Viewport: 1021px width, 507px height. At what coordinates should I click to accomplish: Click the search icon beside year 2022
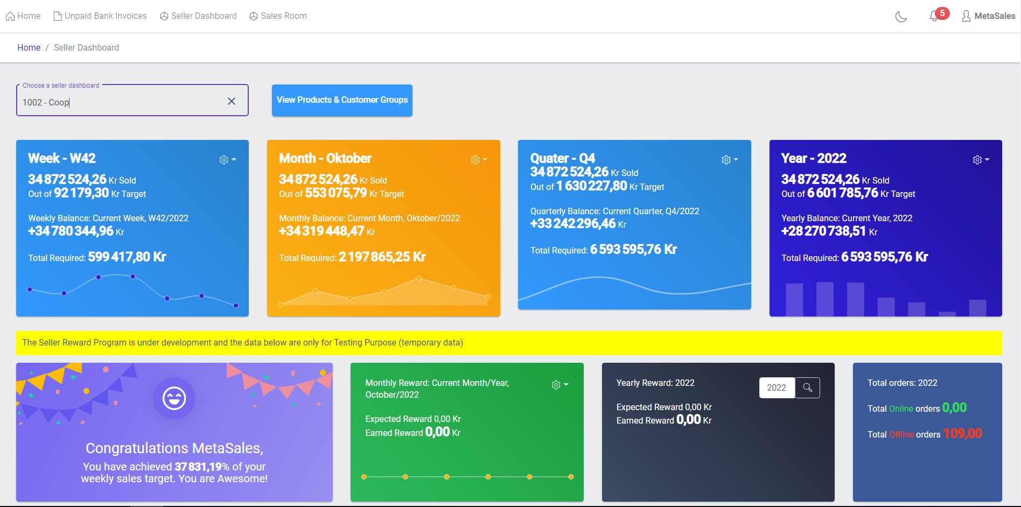807,388
